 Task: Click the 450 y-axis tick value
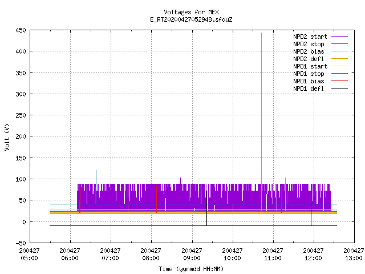[x=21, y=30]
